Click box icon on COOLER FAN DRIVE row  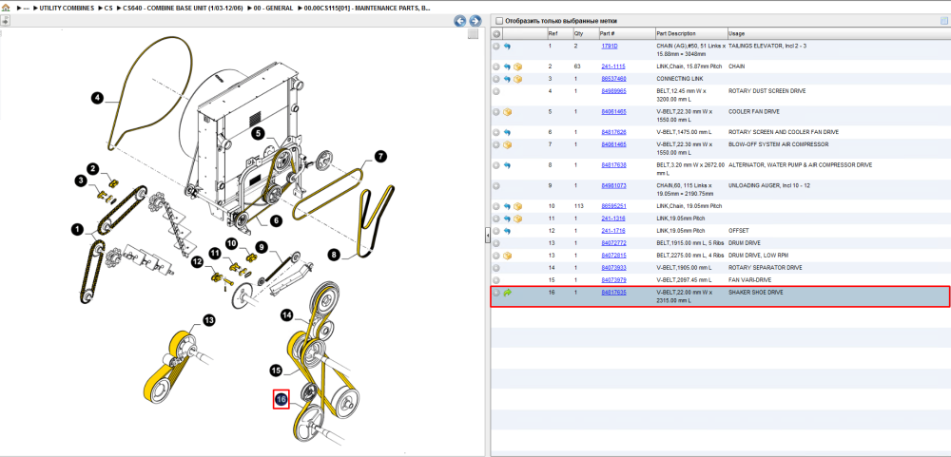tap(507, 112)
